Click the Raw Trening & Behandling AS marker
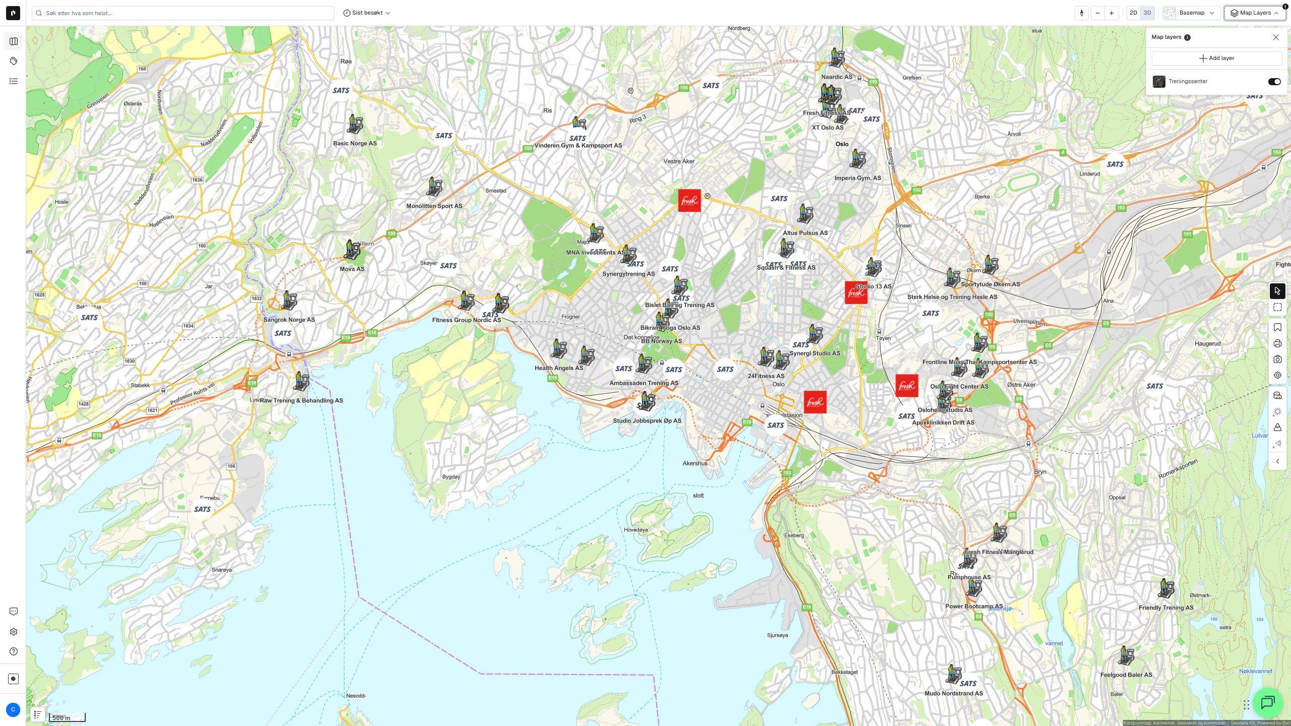This screenshot has height=726, width=1291. click(302, 381)
